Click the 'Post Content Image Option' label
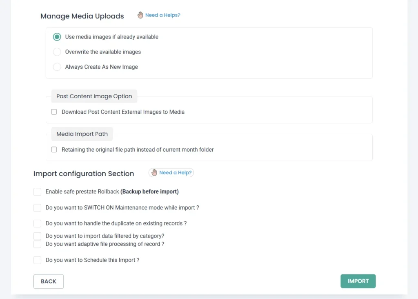Screen dimensions: 418x299 click(94, 97)
